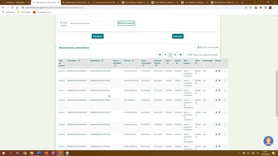Open Windows taskbar search
278x156 pixels.
(x=10, y=153)
